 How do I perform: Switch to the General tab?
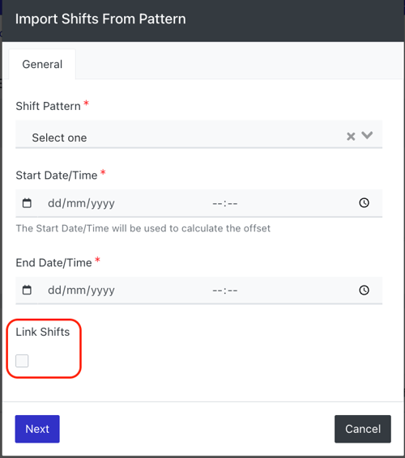tap(42, 64)
